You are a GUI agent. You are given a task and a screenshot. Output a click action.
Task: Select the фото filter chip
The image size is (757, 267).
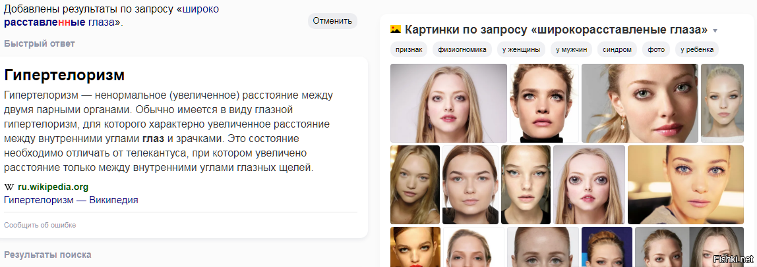pos(656,49)
